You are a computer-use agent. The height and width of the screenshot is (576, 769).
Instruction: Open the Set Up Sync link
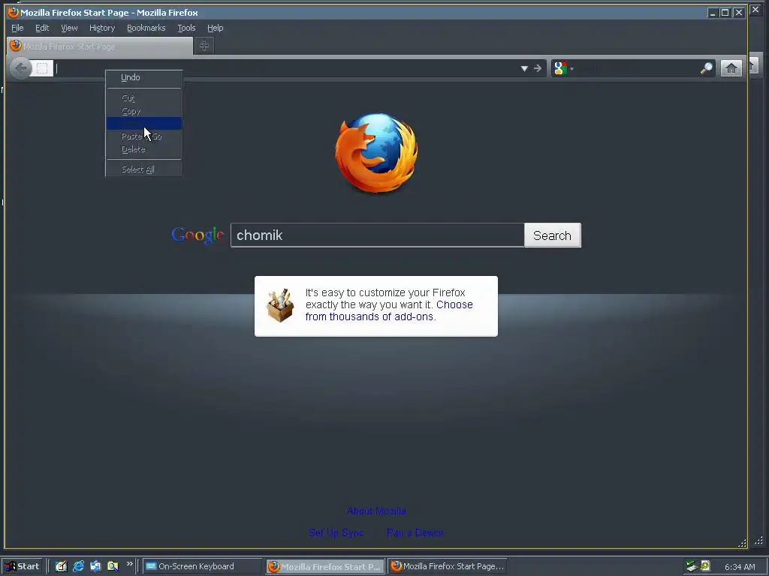[336, 533]
